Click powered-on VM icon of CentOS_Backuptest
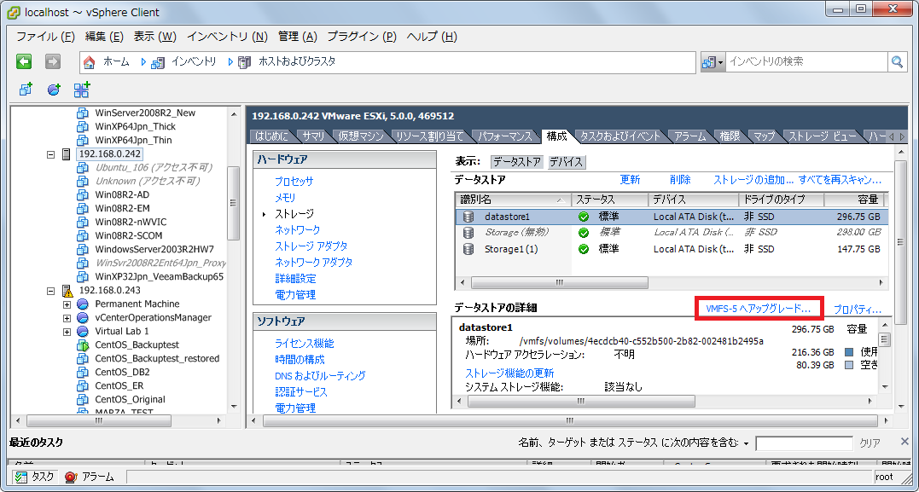 pos(83,345)
